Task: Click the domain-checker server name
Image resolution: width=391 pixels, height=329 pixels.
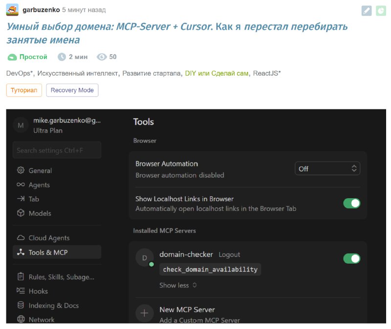Action: pyautogui.click(x=186, y=254)
